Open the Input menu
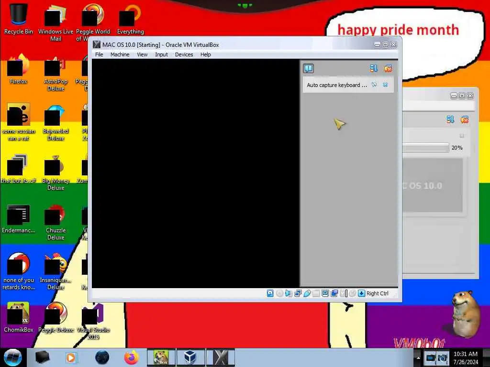Viewport: 490px width, 367px height. coord(161,54)
